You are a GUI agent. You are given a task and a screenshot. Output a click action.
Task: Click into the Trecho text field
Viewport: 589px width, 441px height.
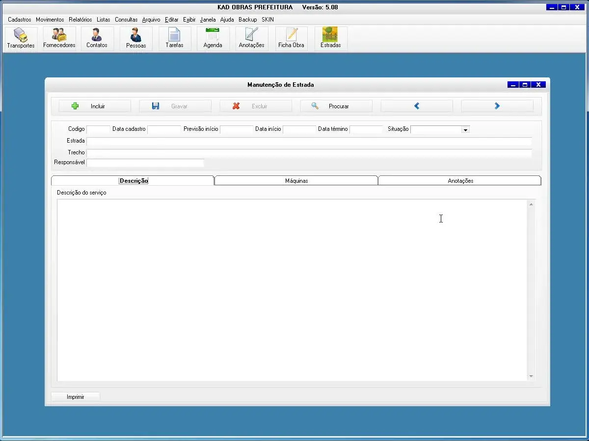pos(309,153)
